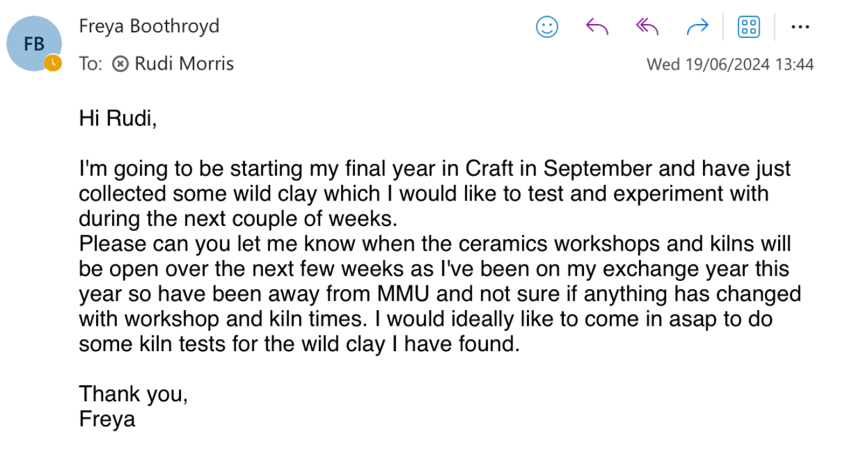Forward this email message

pos(697,27)
